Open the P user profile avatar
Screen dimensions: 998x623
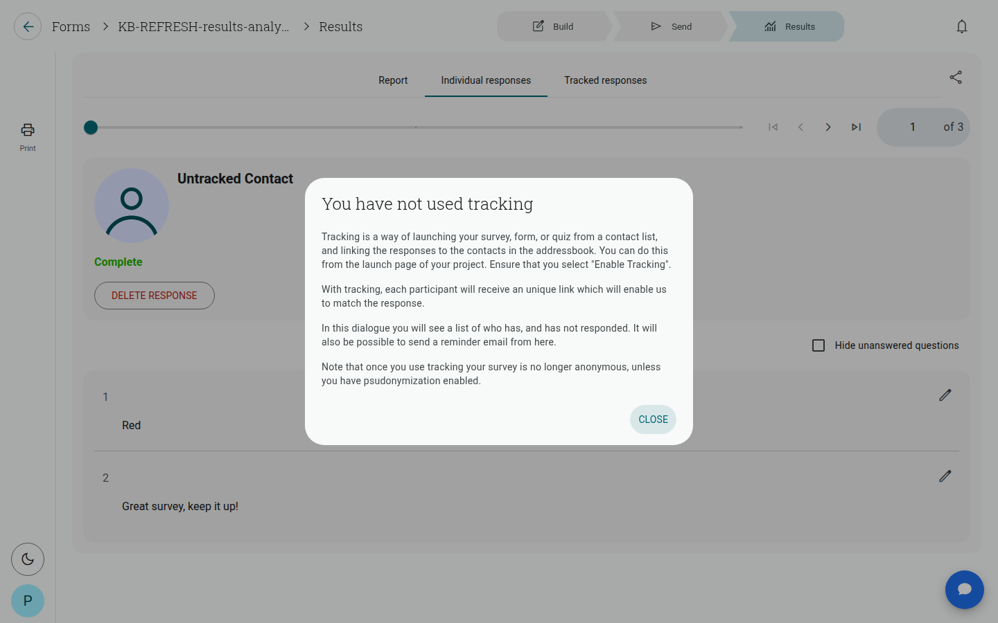coord(28,601)
